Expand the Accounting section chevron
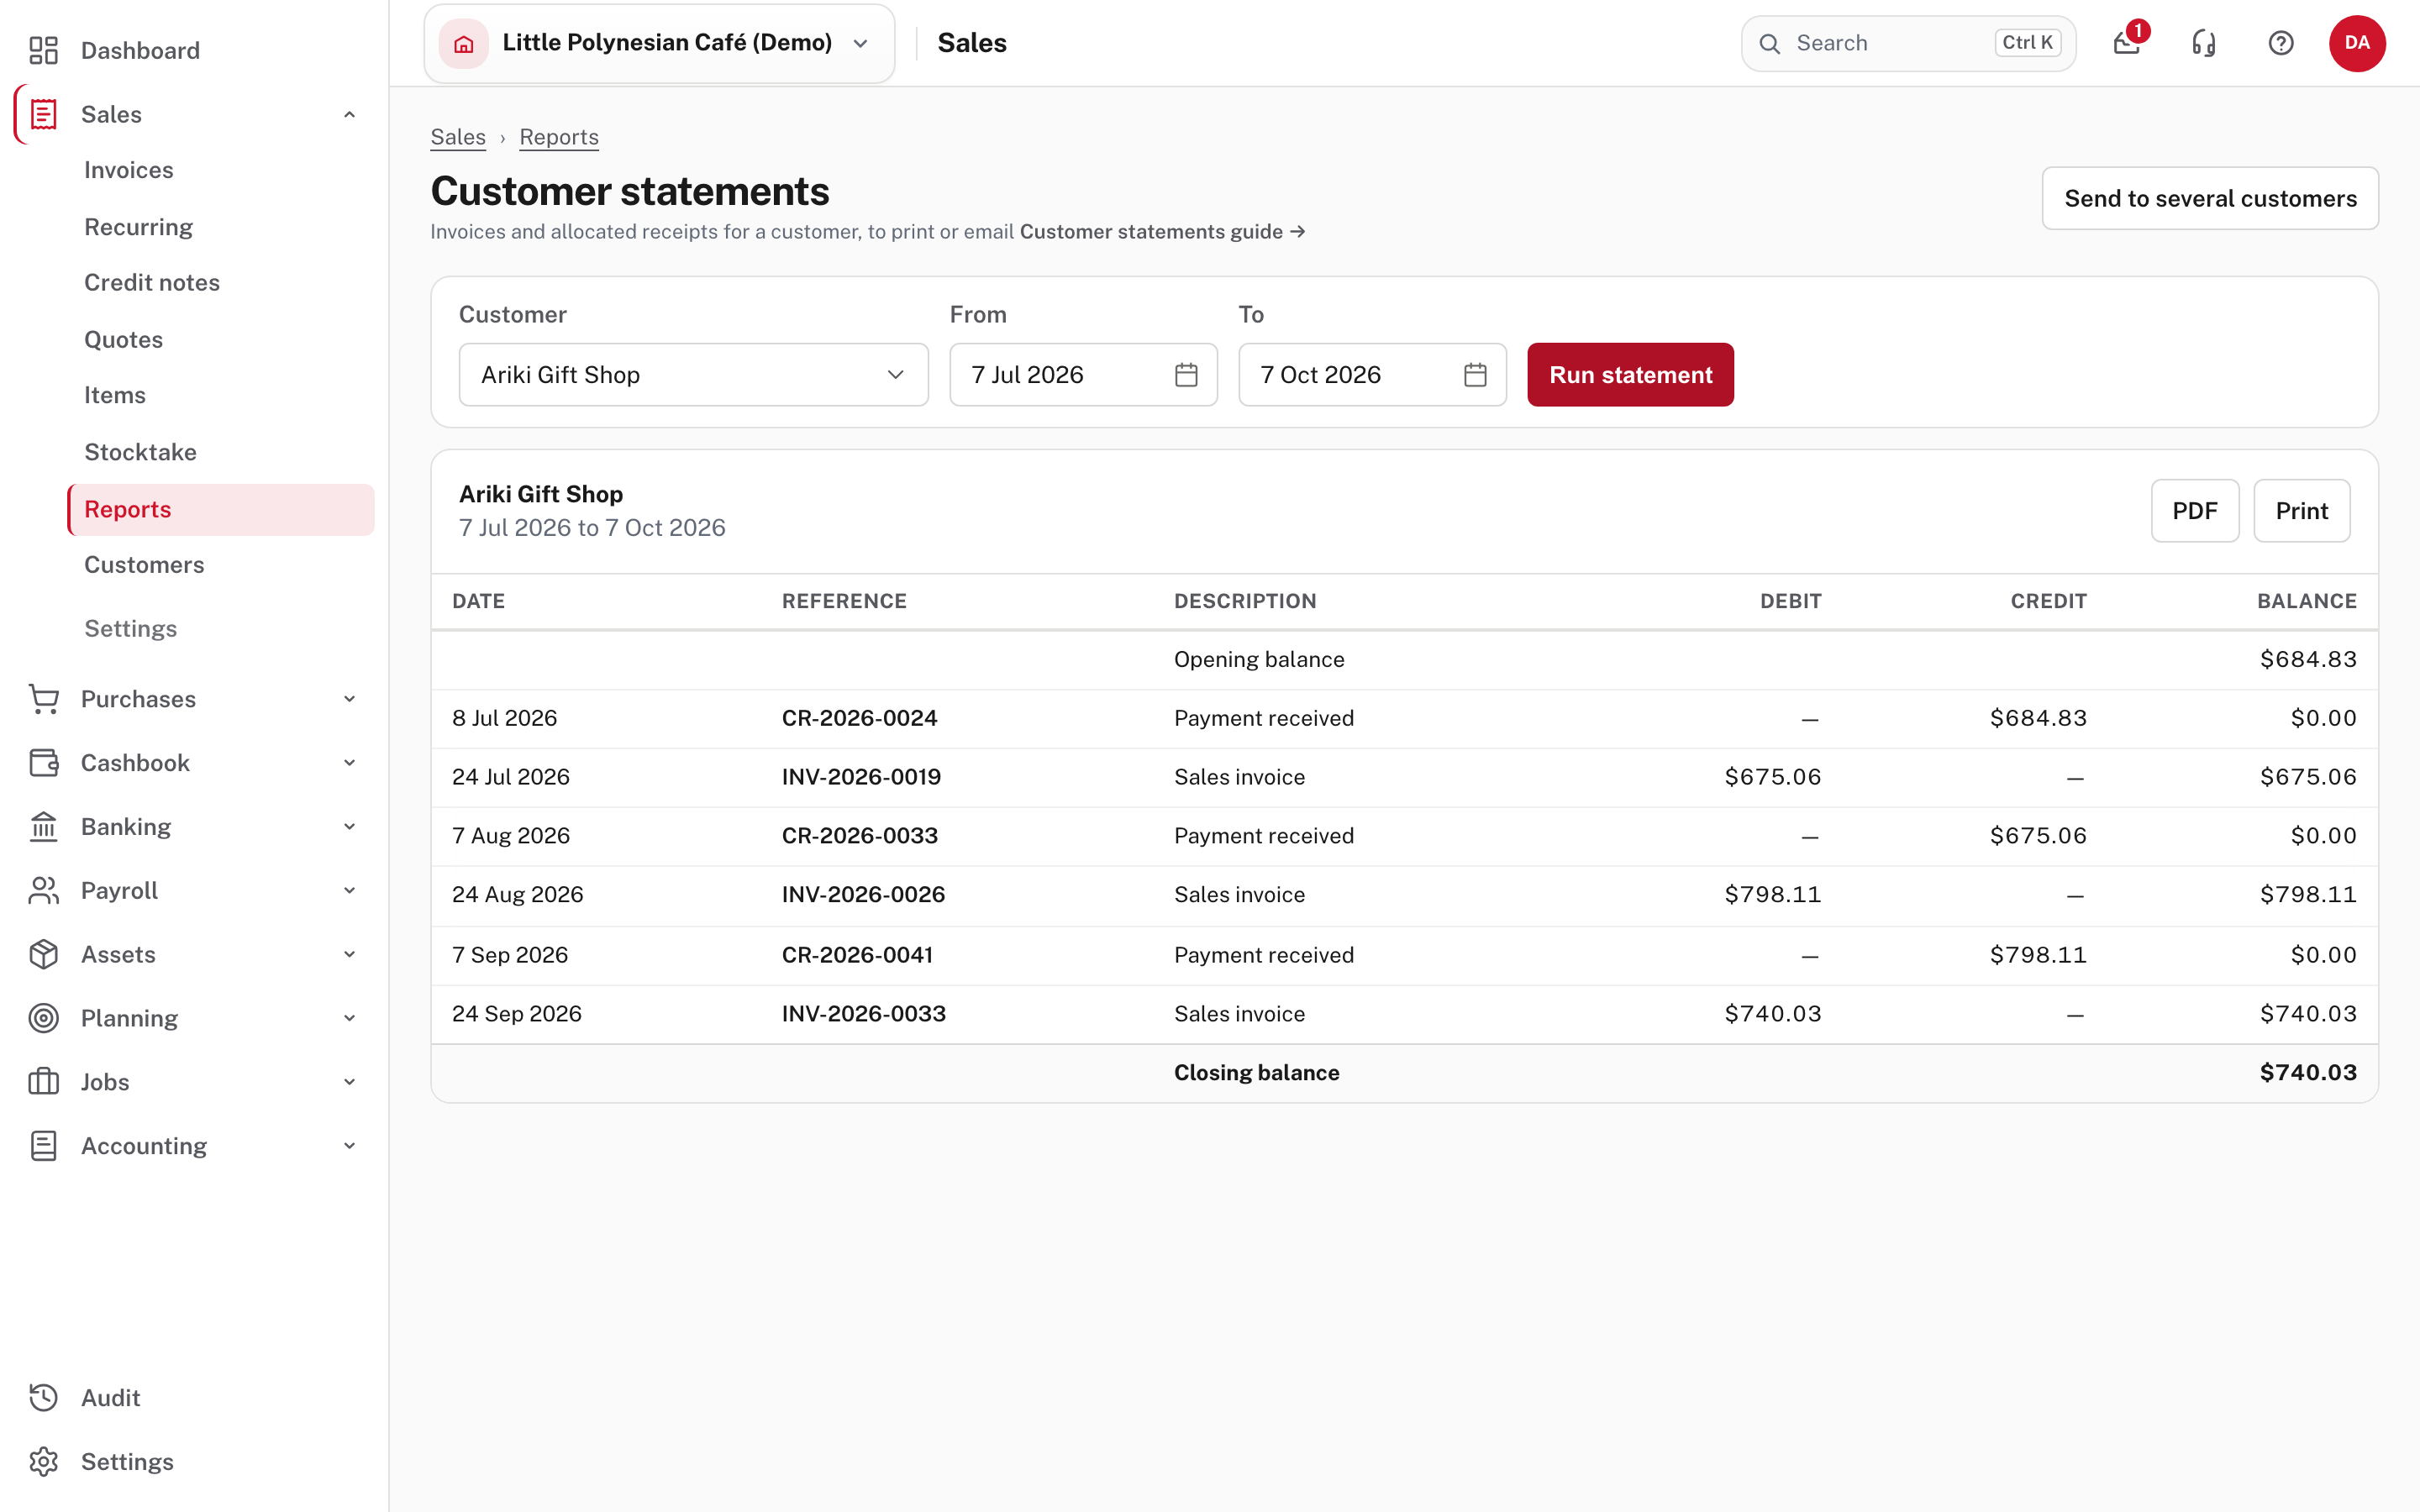This screenshot has height=1512, width=2420. [349, 1146]
